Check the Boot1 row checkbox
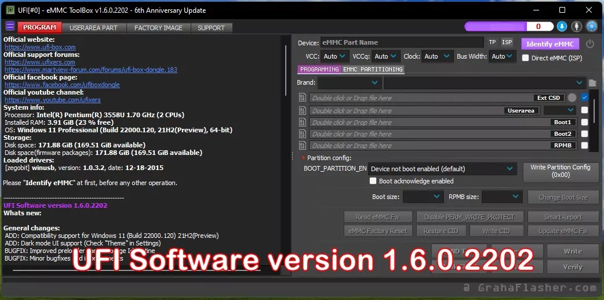 [x=585, y=122]
